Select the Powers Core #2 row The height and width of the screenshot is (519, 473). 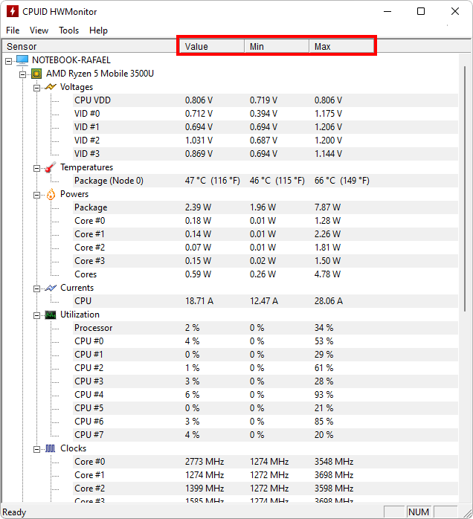click(x=266, y=248)
